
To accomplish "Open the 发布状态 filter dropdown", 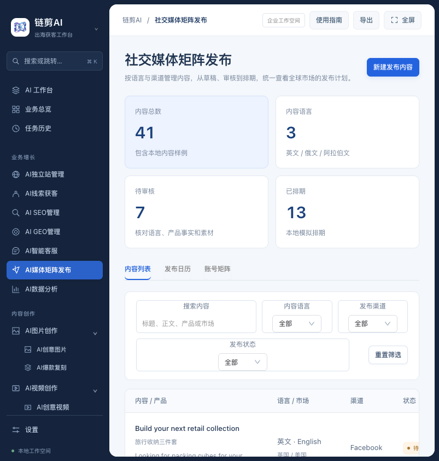I will pos(243,362).
